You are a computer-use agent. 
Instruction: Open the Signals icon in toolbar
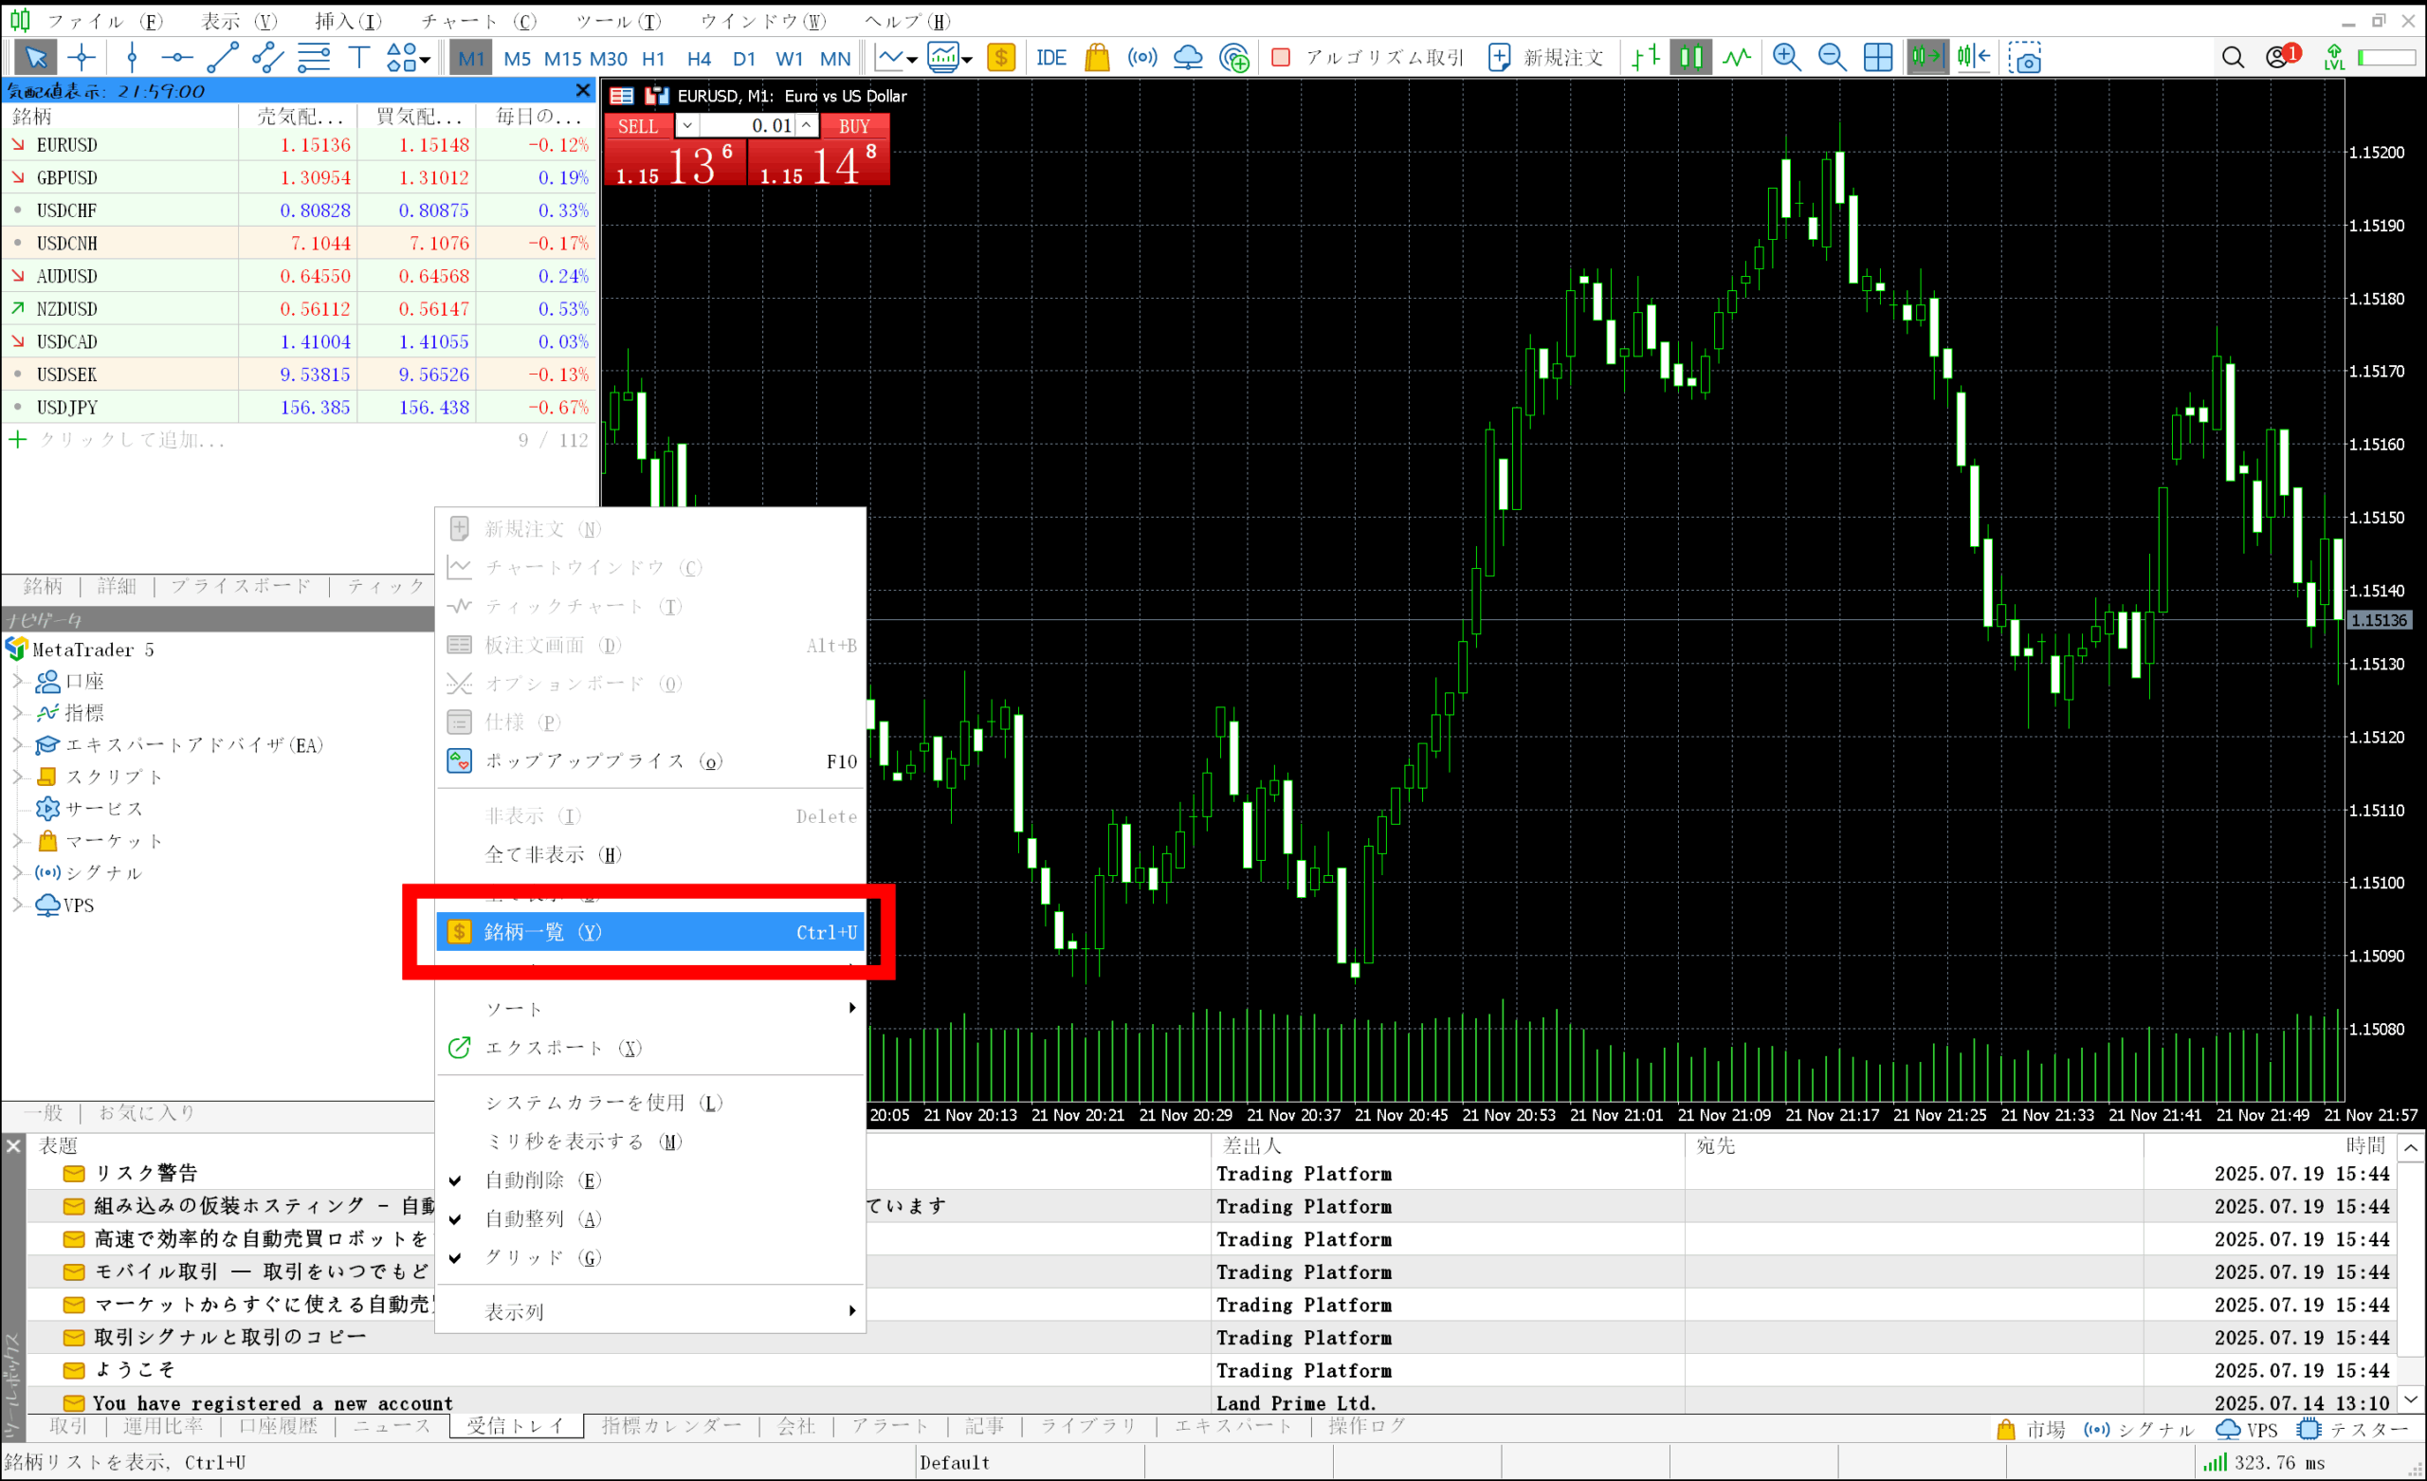tap(1141, 58)
